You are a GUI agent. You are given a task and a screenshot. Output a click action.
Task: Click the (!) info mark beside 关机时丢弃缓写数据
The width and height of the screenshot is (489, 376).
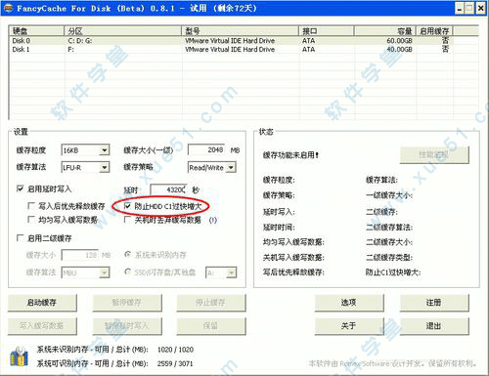[213, 220]
